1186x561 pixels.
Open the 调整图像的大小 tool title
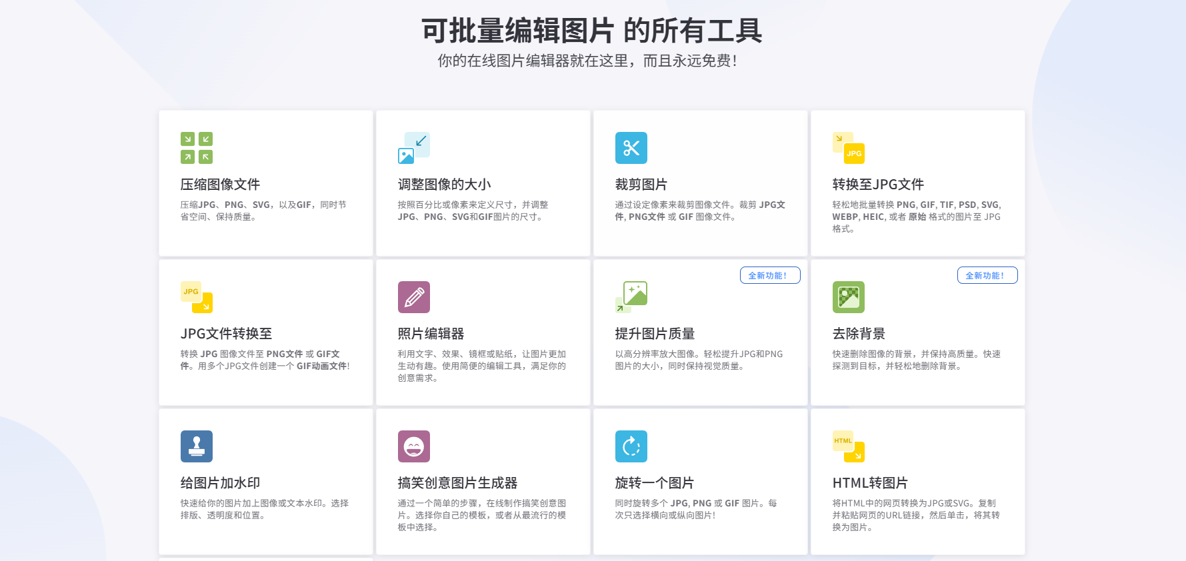(444, 185)
